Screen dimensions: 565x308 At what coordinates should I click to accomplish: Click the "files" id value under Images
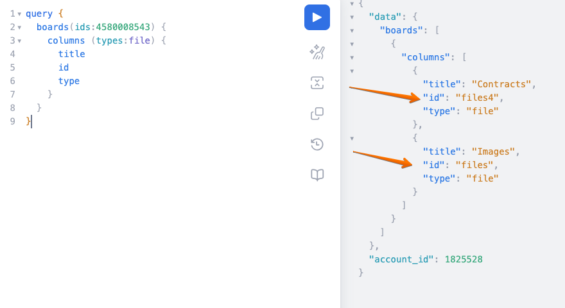tap(474, 165)
